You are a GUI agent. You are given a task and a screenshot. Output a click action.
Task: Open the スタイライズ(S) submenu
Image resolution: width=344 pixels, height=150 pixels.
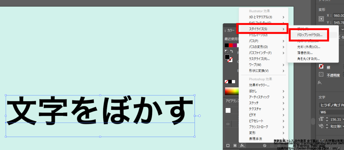tap(263, 29)
